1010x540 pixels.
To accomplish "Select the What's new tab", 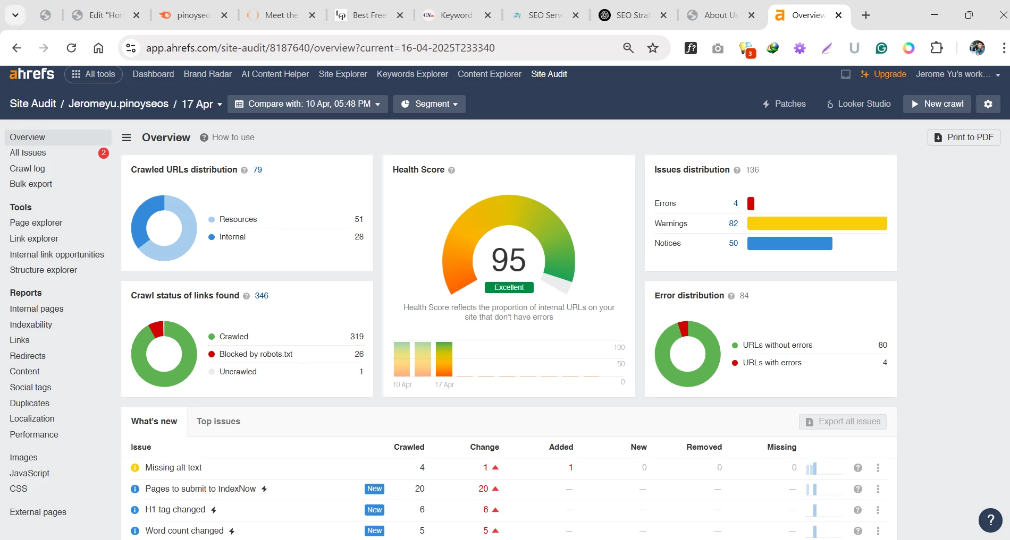I will [154, 422].
